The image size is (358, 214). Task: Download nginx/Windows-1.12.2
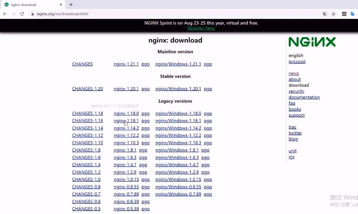point(178,136)
